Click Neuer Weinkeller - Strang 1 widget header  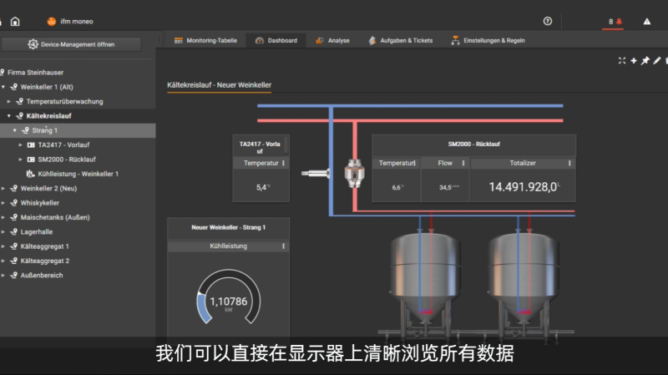(x=228, y=227)
